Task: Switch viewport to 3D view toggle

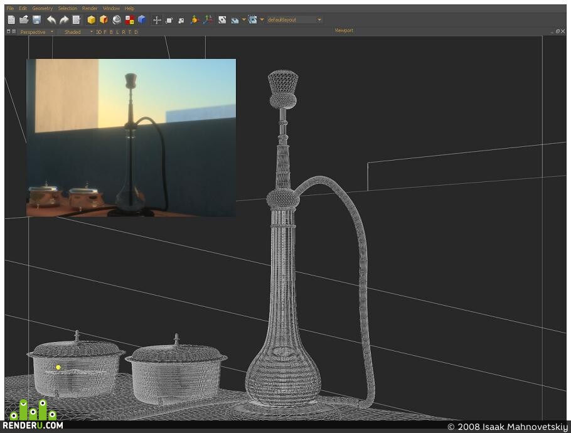Action: (x=99, y=32)
